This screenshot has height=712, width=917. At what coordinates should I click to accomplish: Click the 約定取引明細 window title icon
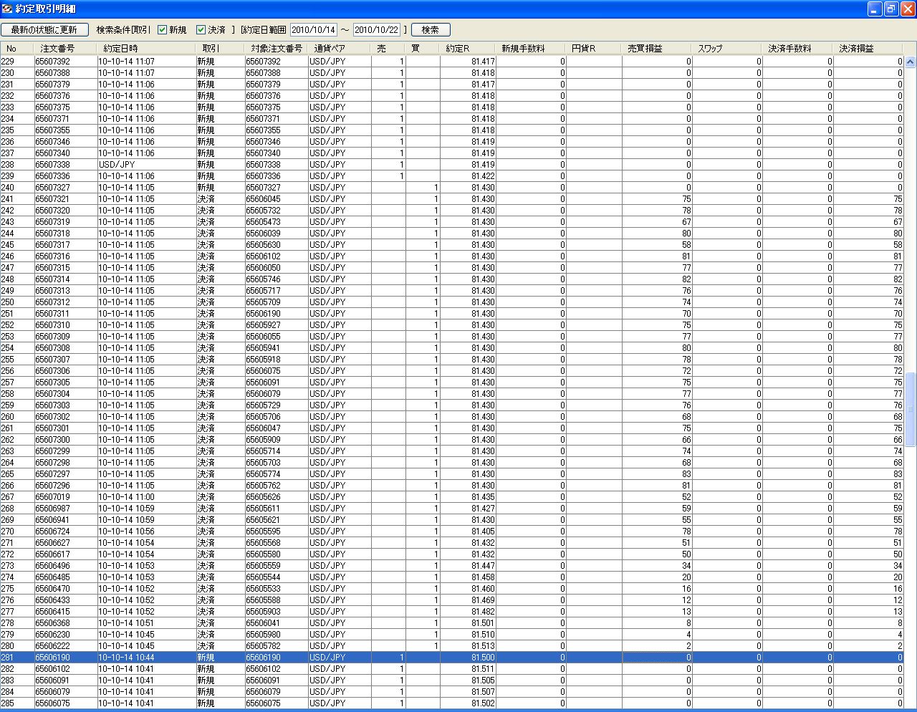point(7,9)
